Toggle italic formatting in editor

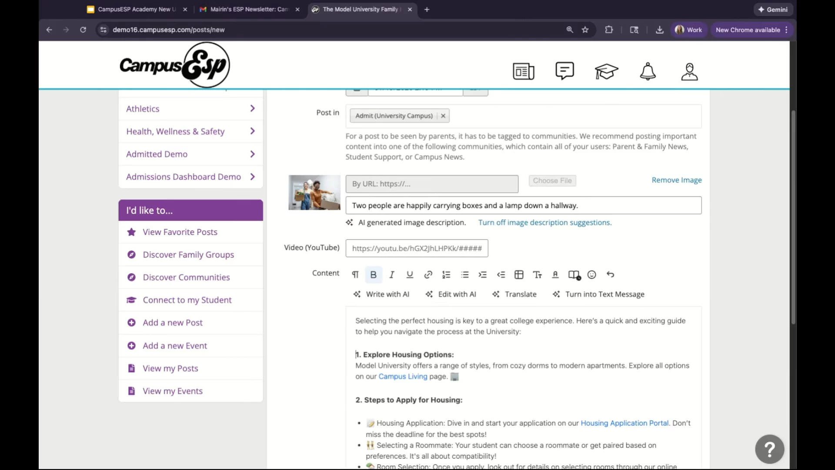[391, 275]
